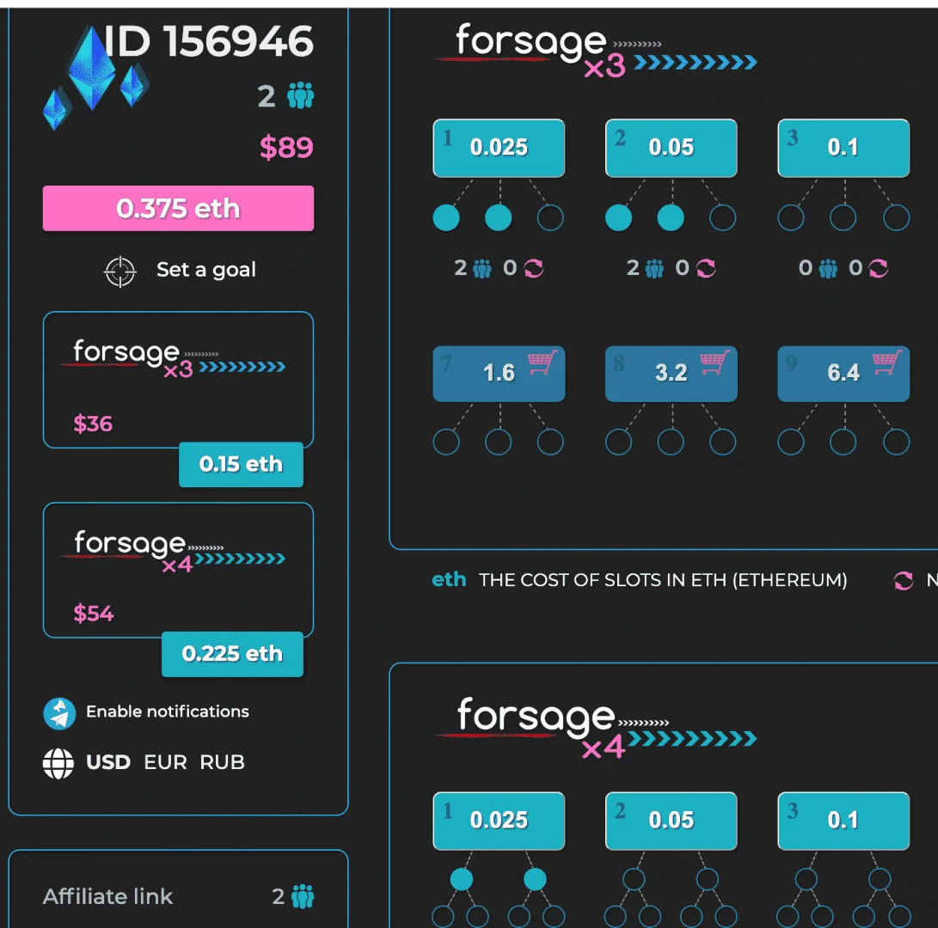Open sidebar forsage x4 card
This screenshot has width=938, height=928.
pos(178,570)
